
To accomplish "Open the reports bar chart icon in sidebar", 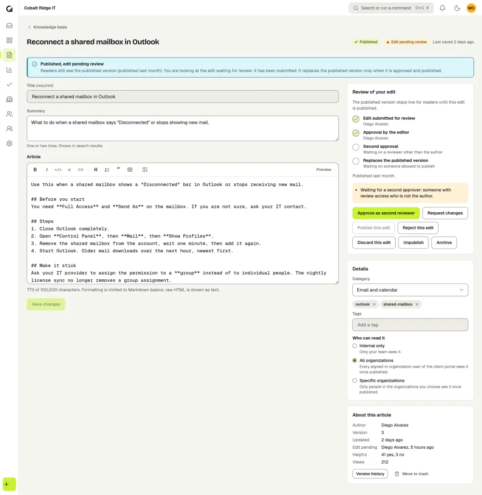I will pos(9,70).
